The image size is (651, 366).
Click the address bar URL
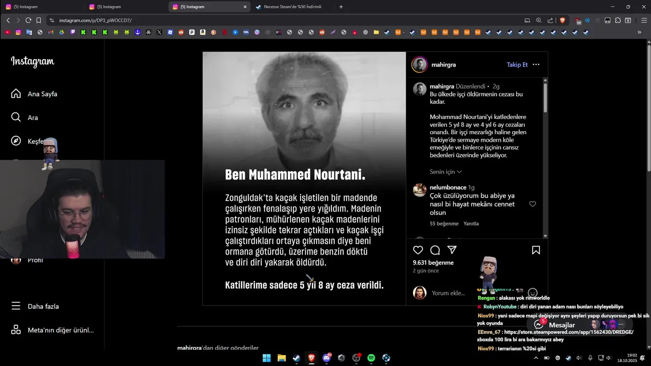(96, 20)
